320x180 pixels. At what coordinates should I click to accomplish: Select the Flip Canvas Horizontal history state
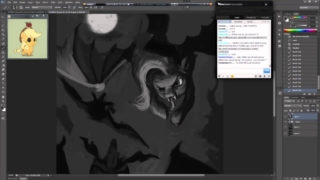[300, 36]
